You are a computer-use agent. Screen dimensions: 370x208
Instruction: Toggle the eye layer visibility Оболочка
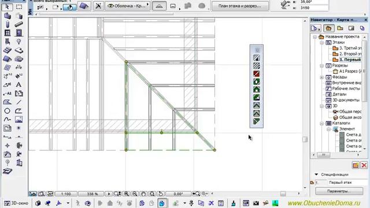click(110, 6)
